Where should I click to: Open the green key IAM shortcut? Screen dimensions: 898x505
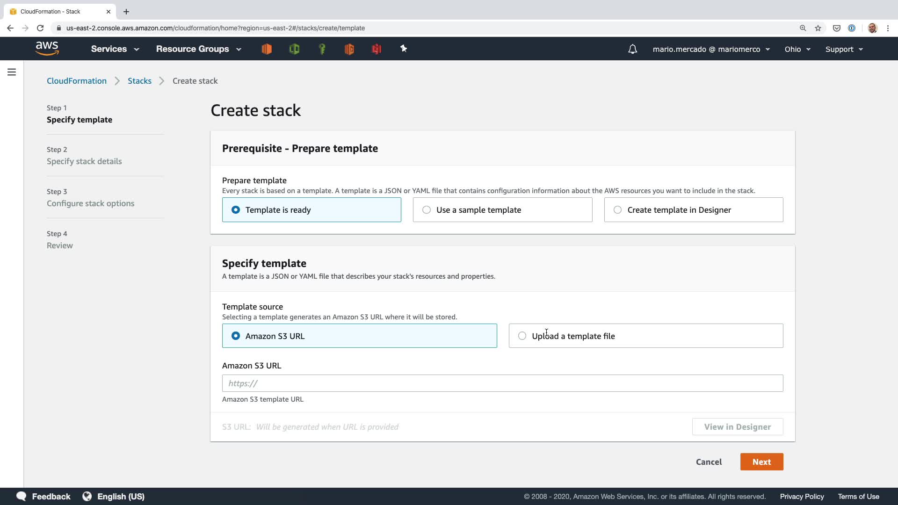tap(322, 49)
